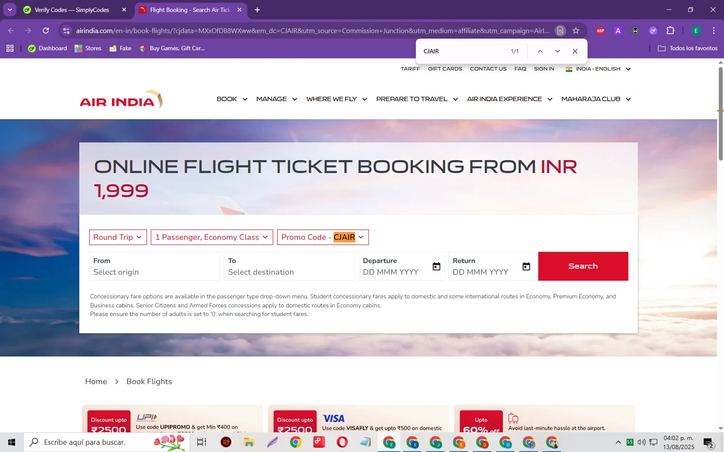This screenshot has height=452, width=724.
Task: Close the Verify Codes SimplyCodes tab
Action: 124,10
